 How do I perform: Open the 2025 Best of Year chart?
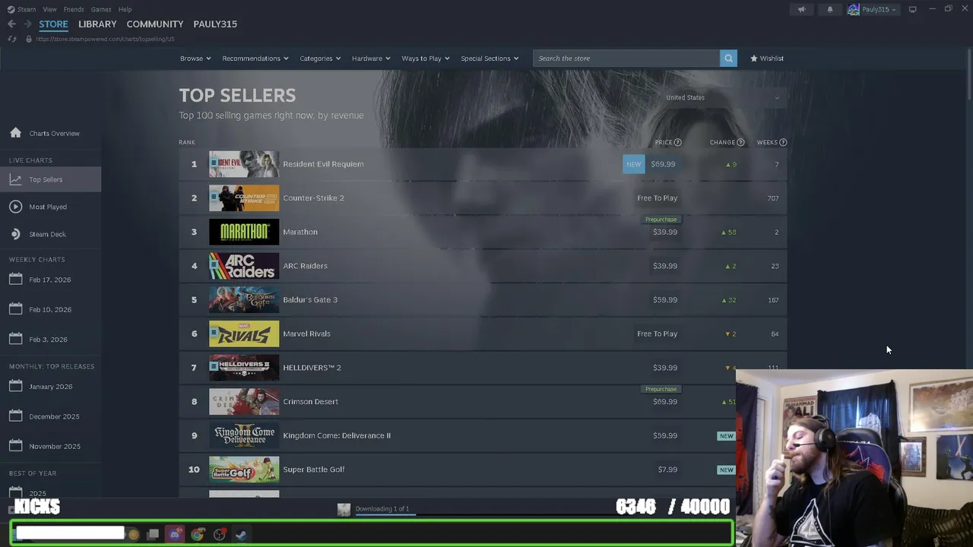37,493
